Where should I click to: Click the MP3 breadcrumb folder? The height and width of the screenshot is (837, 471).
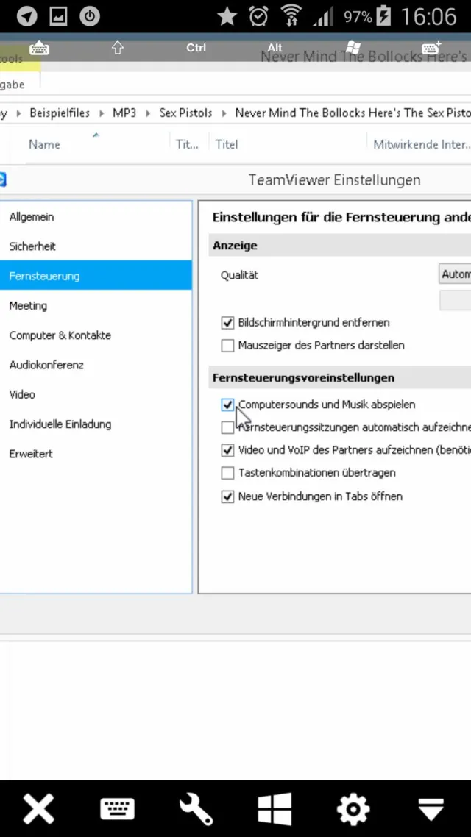coord(124,113)
